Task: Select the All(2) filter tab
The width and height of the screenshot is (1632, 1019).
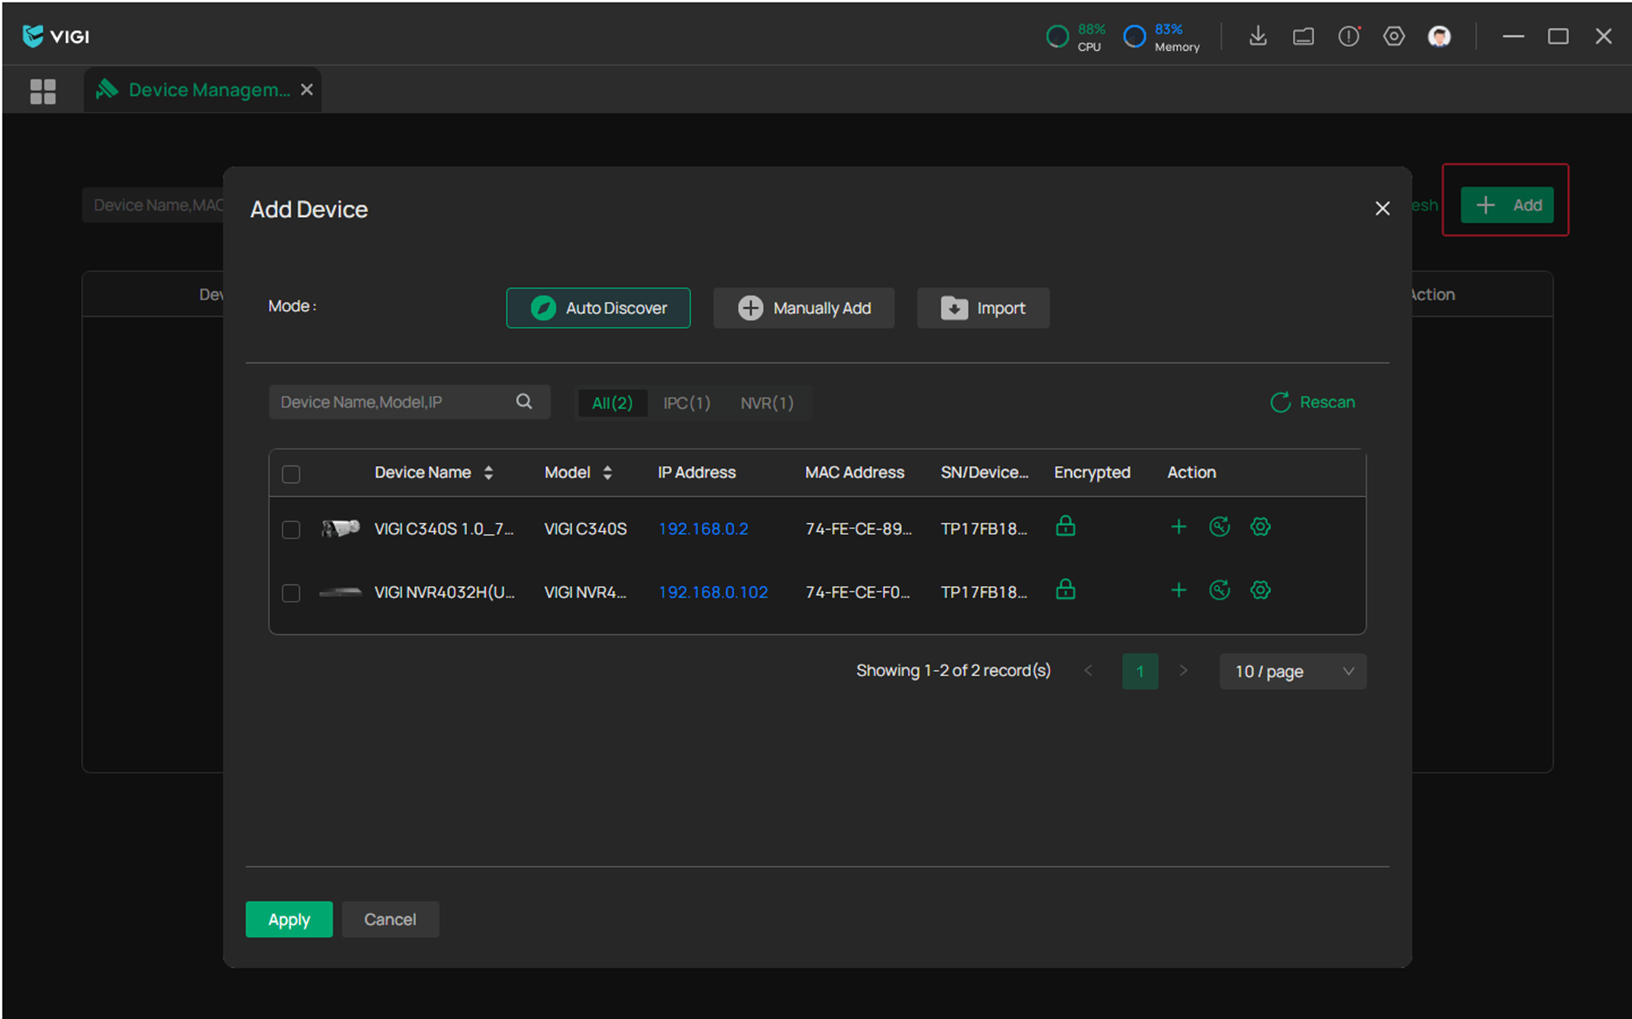Action: pyautogui.click(x=612, y=403)
